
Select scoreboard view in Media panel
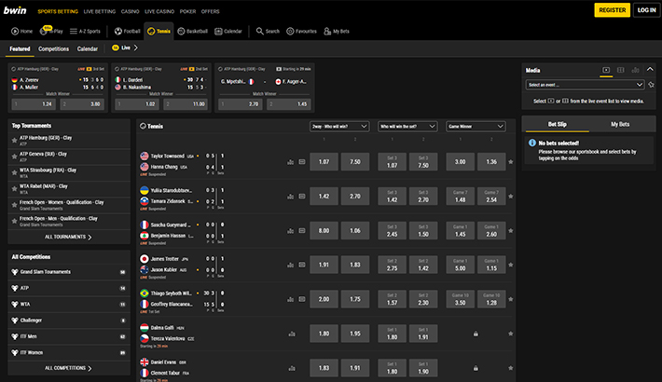click(621, 70)
